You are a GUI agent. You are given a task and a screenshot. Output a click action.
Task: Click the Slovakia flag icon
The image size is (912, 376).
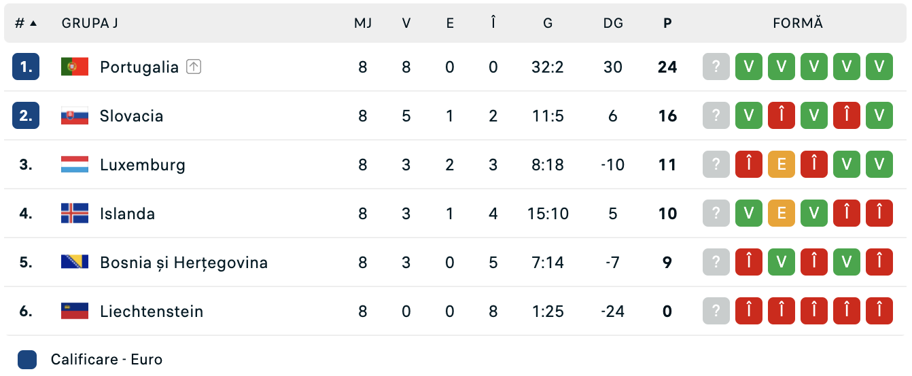75,115
